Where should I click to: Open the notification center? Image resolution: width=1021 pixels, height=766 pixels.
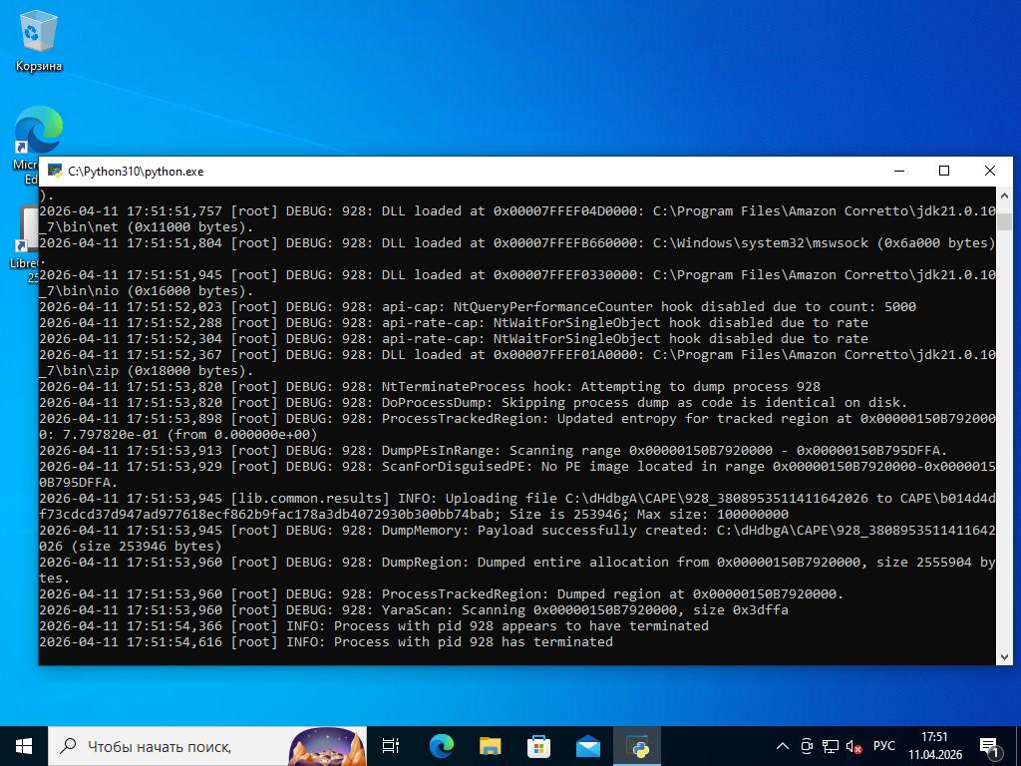[x=990, y=746]
